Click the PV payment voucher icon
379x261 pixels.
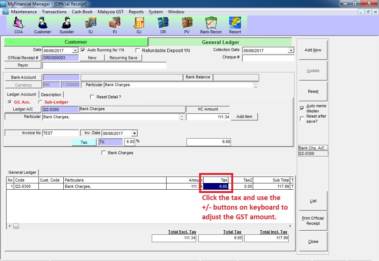click(187, 25)
